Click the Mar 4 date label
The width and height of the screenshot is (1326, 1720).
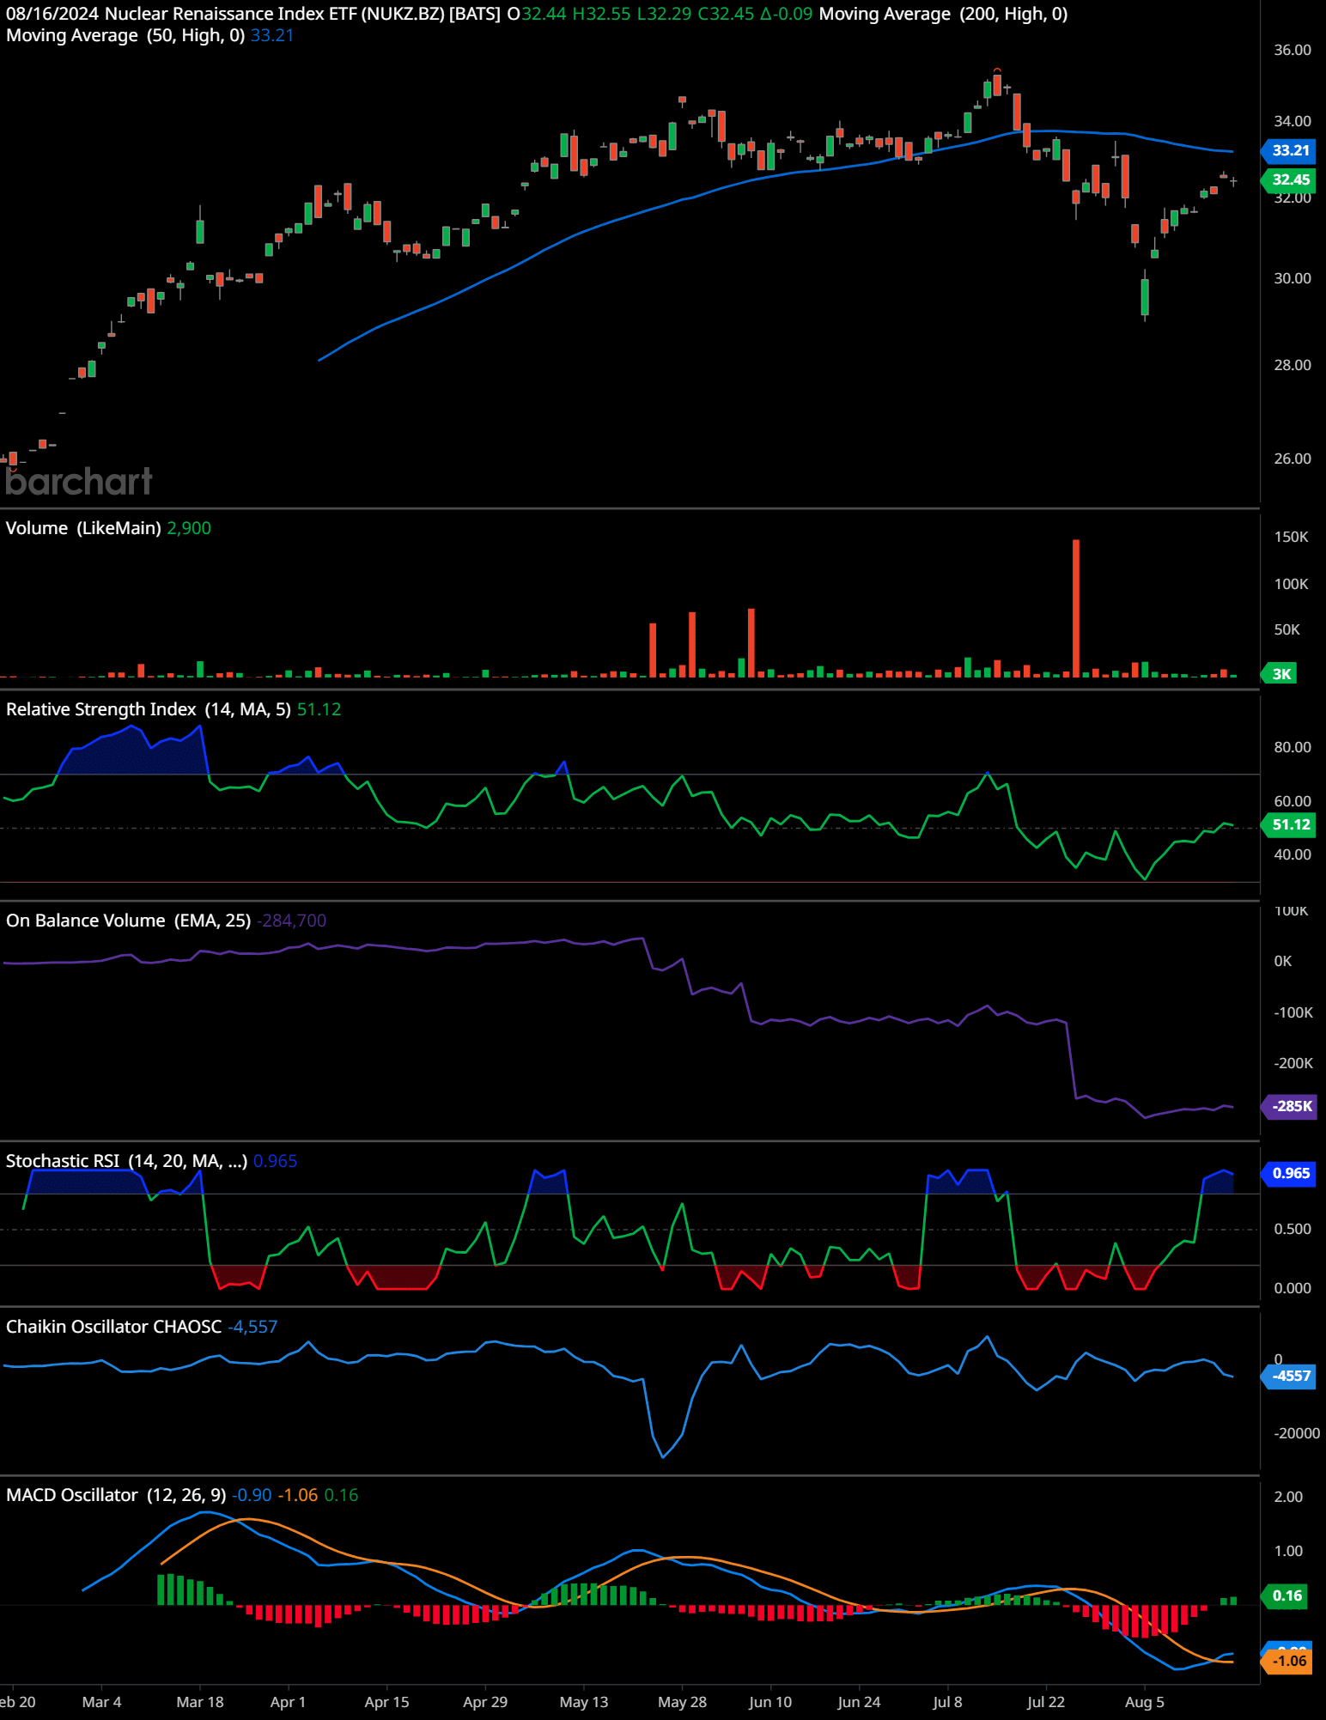(x=101, y=1702)
